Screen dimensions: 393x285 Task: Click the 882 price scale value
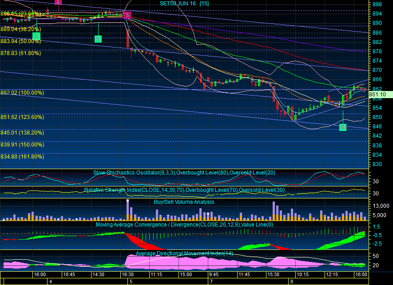point(377,42)
